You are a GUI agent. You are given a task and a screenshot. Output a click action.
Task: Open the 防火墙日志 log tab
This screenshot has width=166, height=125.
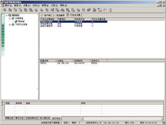45,118
